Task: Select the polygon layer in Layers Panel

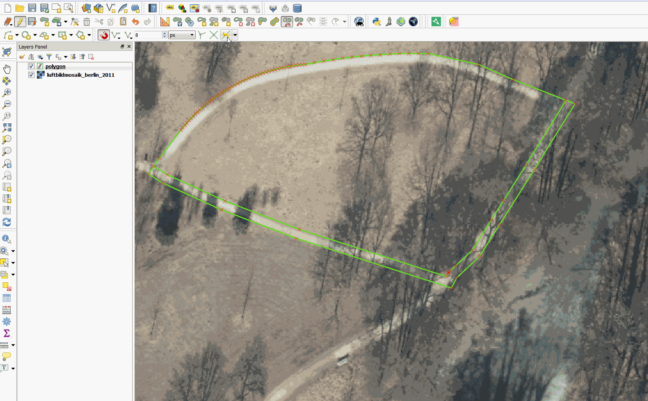Action: point(55,66)
